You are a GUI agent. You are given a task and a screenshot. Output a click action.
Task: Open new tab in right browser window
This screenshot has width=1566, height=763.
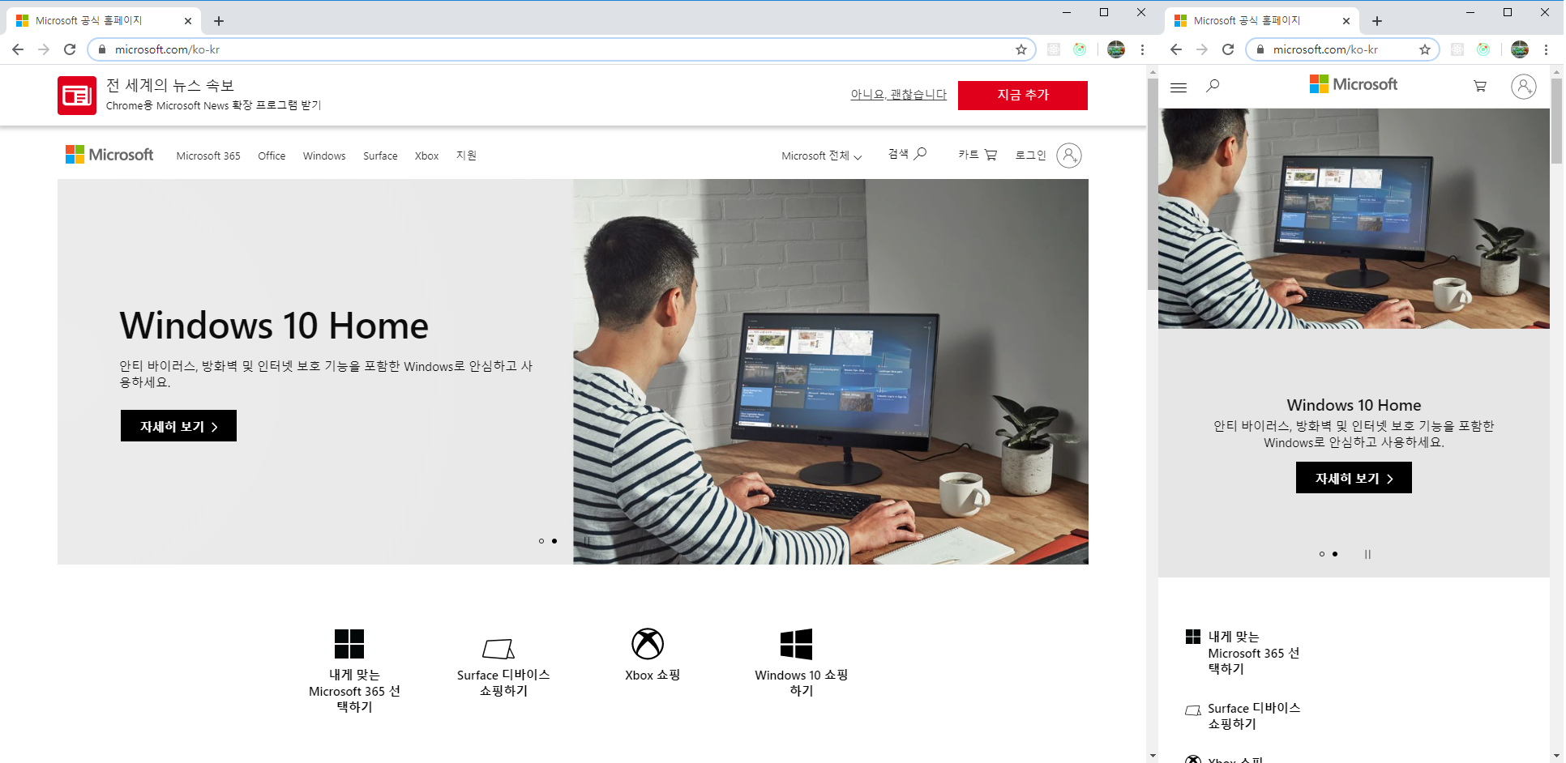tap(1377, 21)
